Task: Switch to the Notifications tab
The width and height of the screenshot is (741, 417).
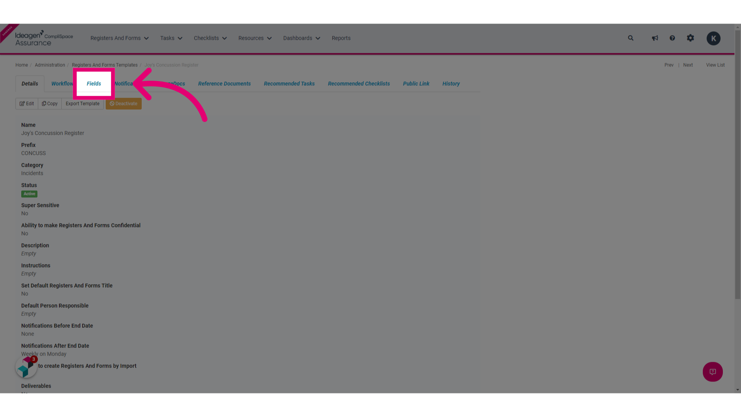Action: coord(123,83)
